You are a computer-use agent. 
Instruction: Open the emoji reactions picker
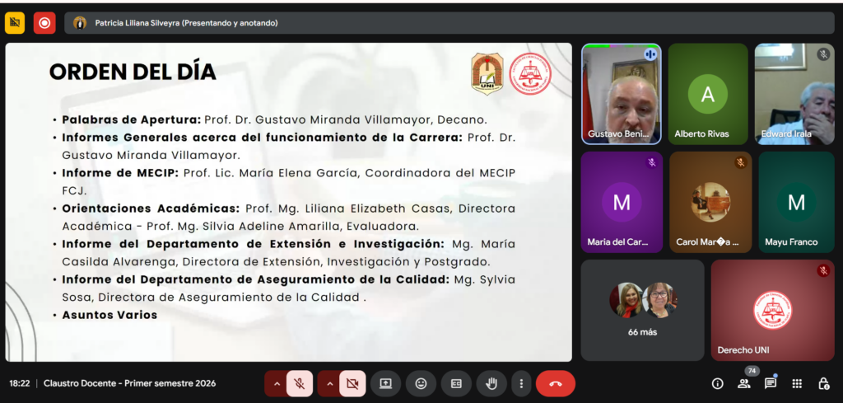tap(421, 383)
